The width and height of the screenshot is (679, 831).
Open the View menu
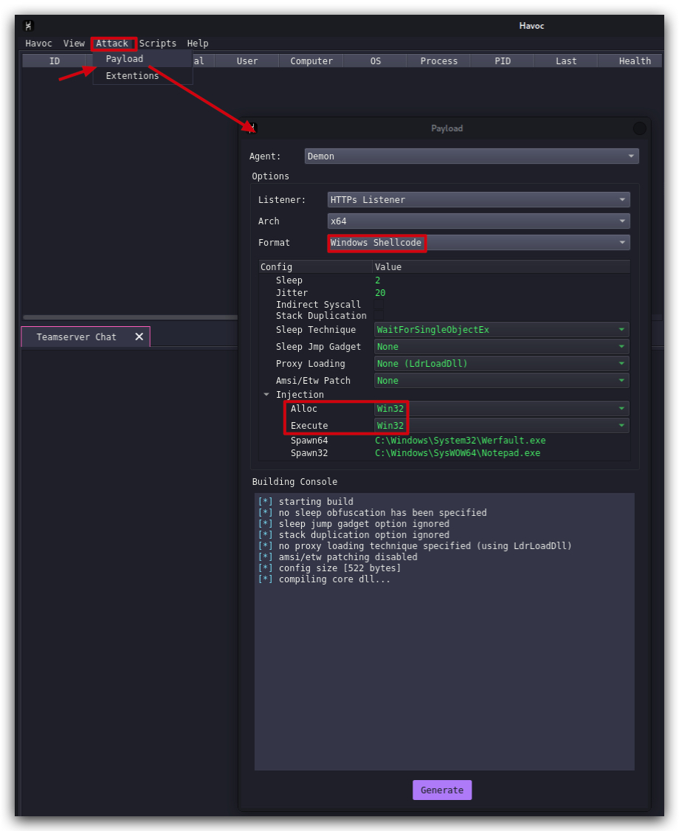coord(74,44)
